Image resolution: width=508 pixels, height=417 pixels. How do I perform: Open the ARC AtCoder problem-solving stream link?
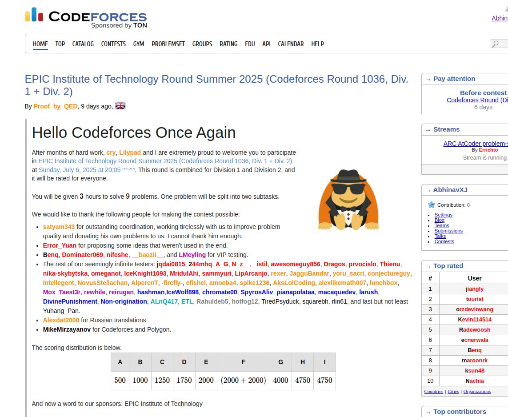(476, 144)
